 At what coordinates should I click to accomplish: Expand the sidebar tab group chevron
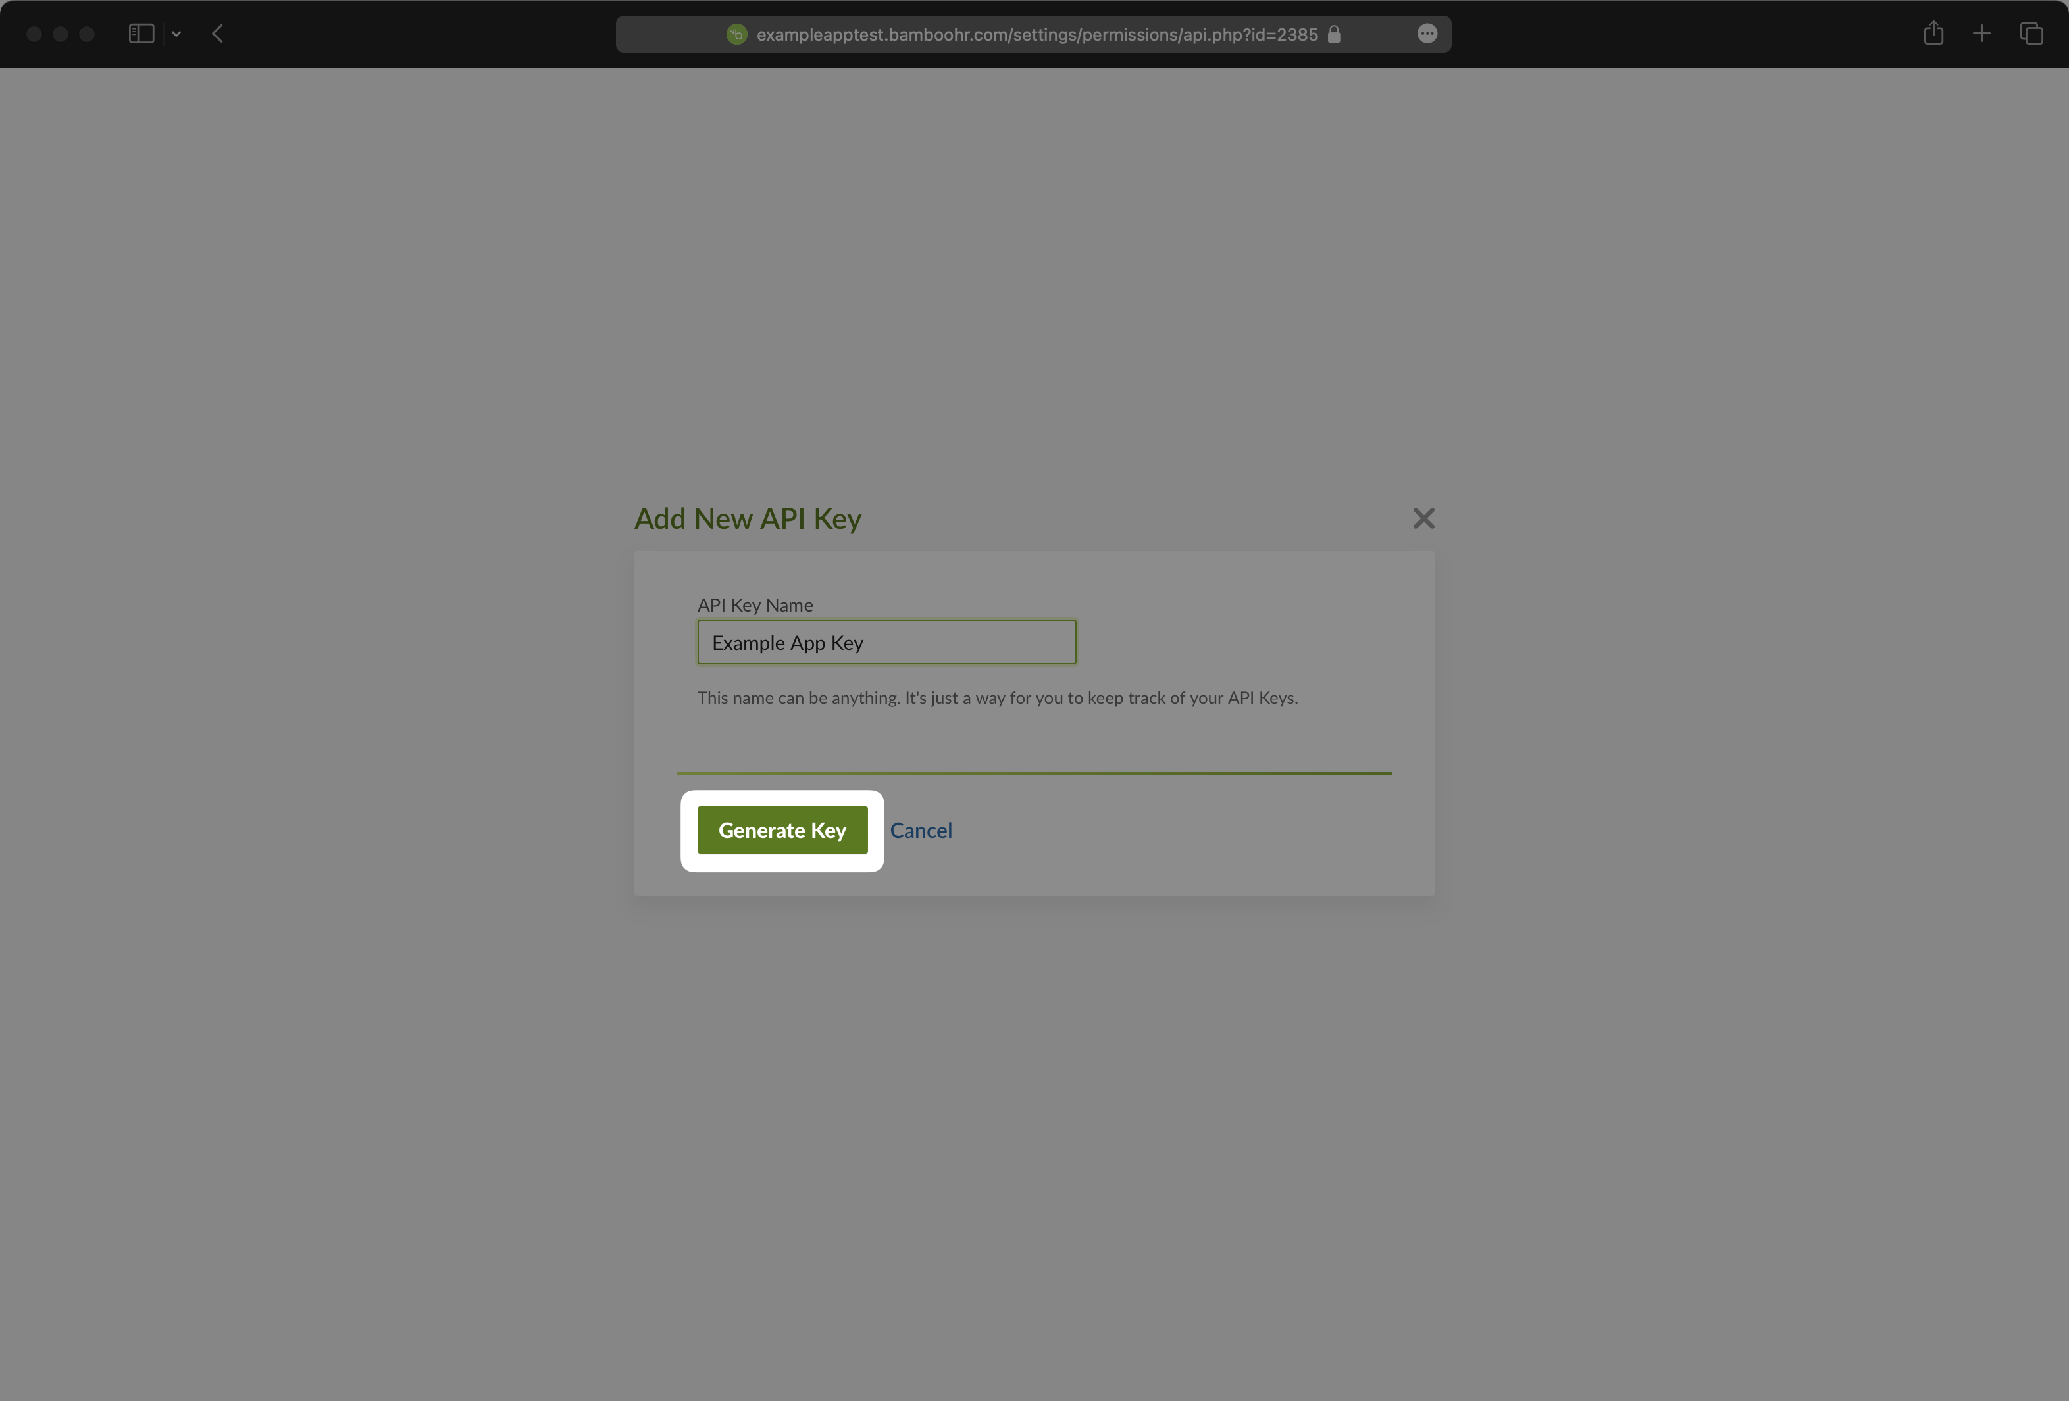(176, 34)
